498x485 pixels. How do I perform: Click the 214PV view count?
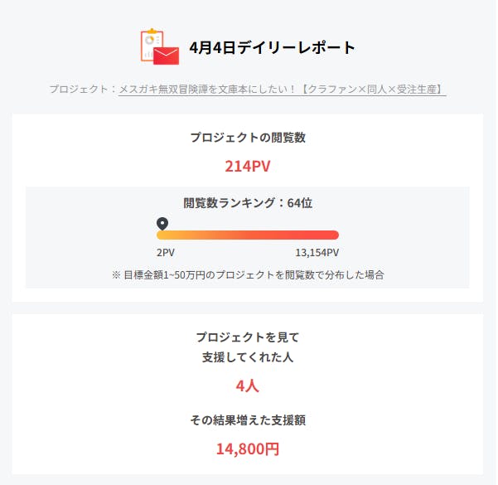248,166
